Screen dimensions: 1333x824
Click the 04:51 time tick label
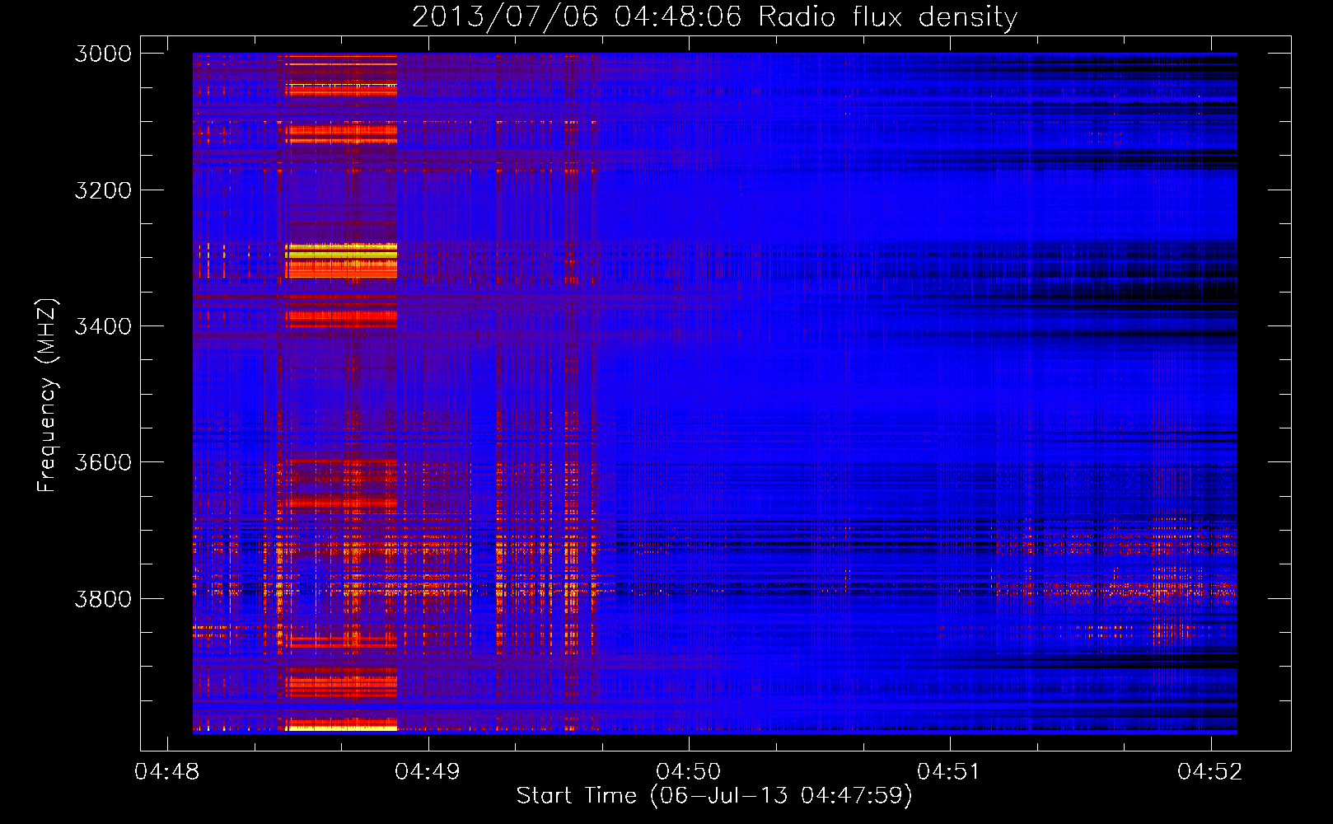949,771
